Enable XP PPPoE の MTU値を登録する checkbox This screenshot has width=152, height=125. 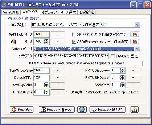[x=74, y=34]
